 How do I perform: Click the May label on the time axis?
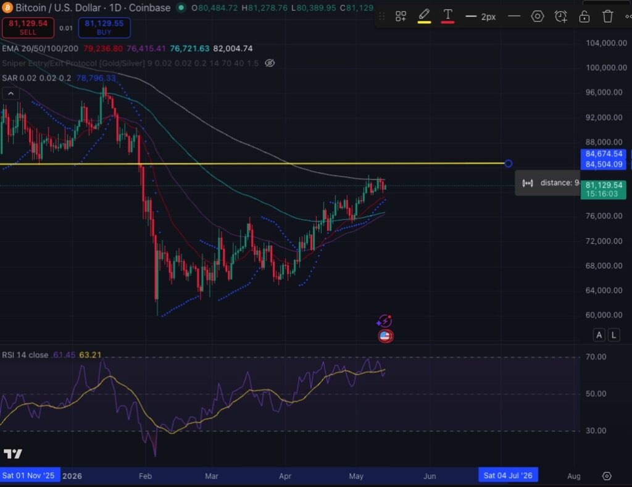(x=356, y=476)
